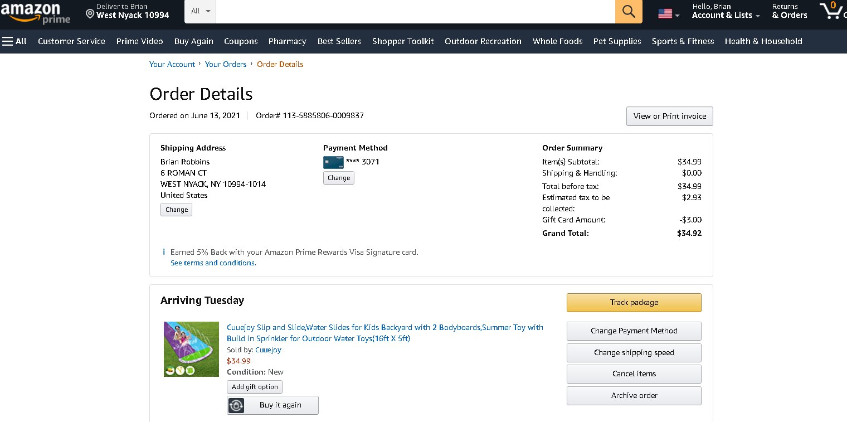
Task: Click the delivery location pin icon
Action: point(90,13)
